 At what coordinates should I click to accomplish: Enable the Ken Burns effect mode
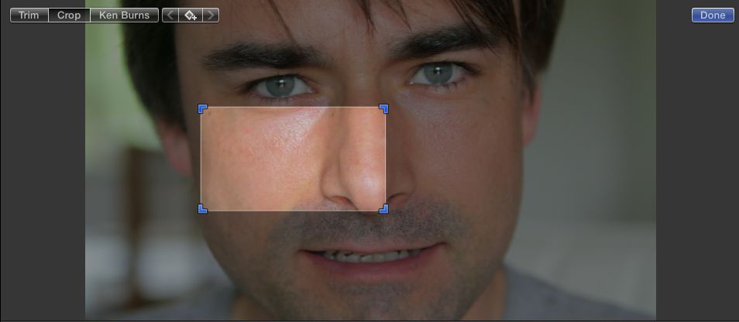[124, 15]
